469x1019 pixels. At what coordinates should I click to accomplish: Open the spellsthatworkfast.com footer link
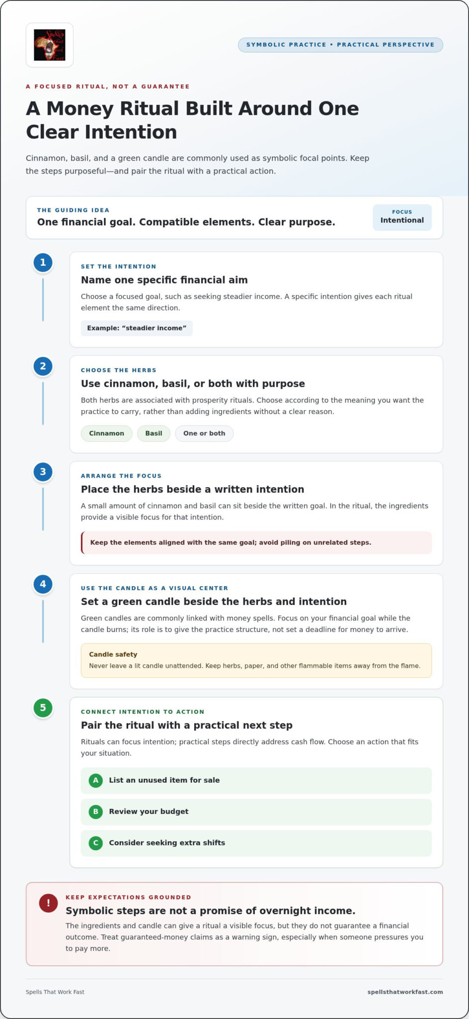coord(405,992)
